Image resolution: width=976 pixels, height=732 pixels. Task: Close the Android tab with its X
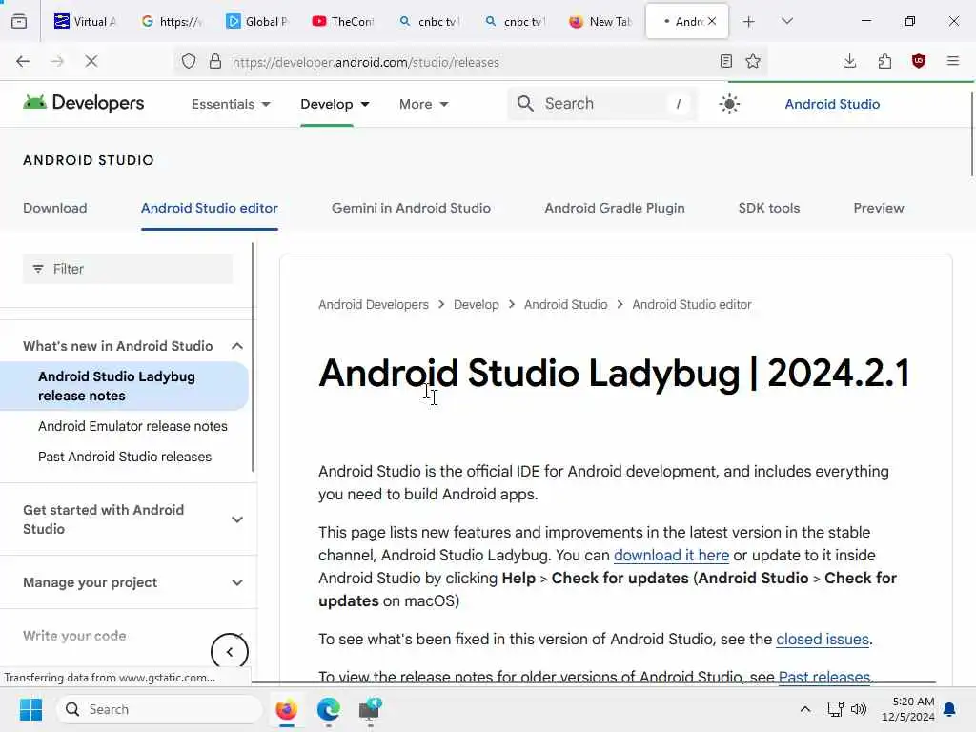coord(712,21)
